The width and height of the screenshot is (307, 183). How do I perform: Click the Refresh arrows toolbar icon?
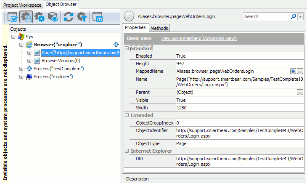68,17
